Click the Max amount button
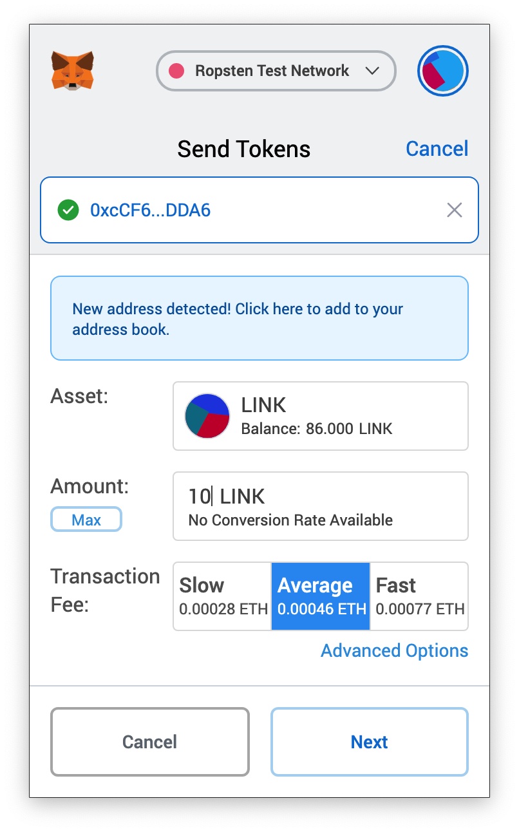This screenshot has width=519, height=832. tap(86, 520)
